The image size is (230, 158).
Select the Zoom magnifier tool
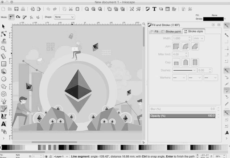click(x=3, y=49)
